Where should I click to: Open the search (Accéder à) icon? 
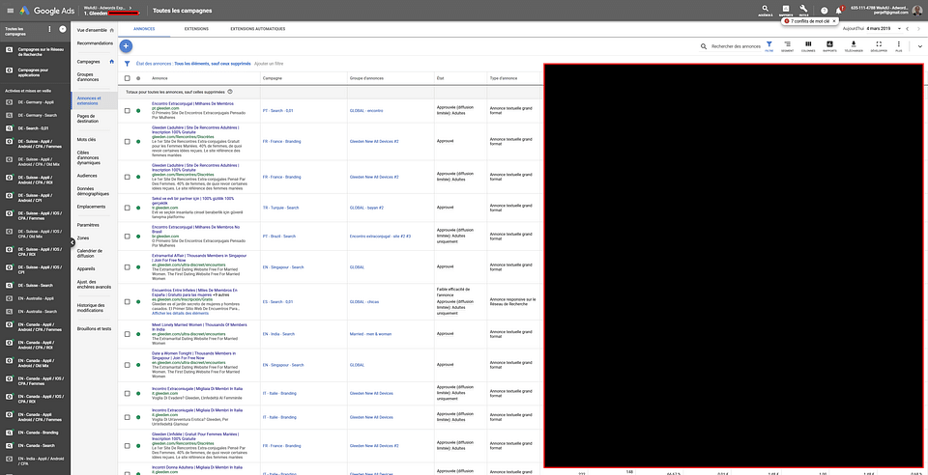767,10
